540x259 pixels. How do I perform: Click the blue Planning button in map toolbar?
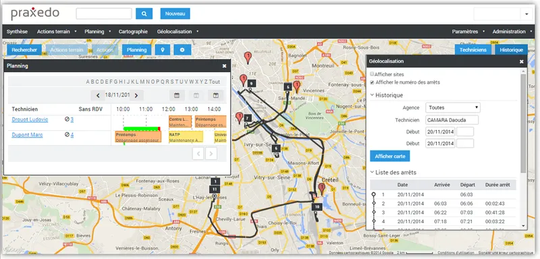[x=137, y=50]
